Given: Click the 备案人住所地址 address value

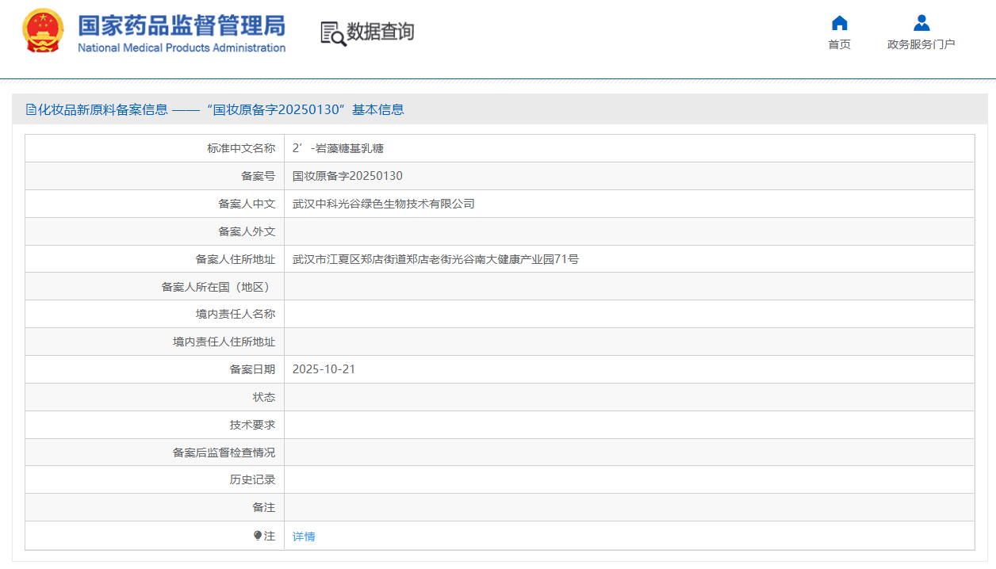Looking at the screenshot, I should [x=435, y=259].
